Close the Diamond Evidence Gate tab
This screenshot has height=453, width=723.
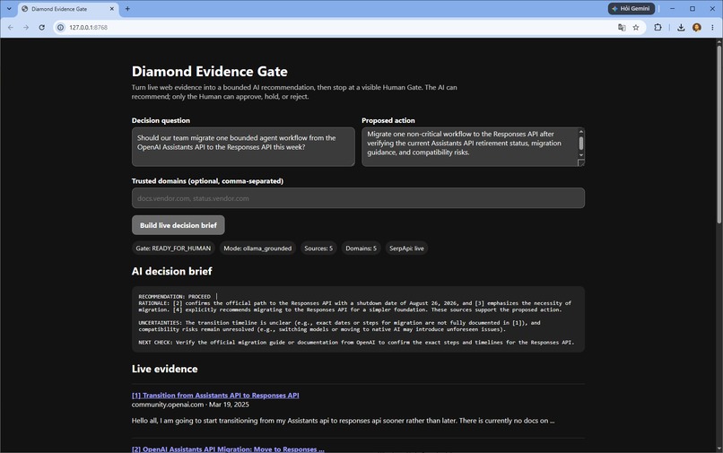point(111,9)
